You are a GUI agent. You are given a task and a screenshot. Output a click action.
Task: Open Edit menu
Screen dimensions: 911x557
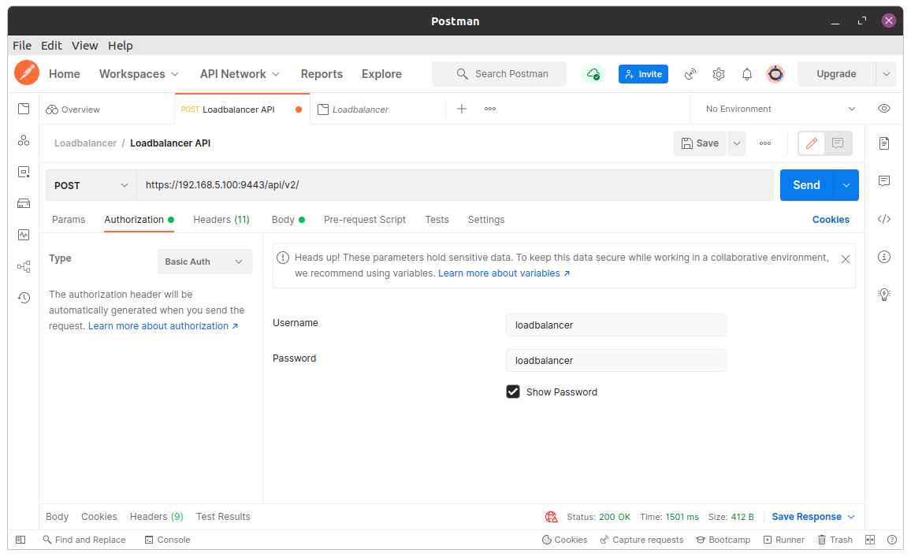51,46
